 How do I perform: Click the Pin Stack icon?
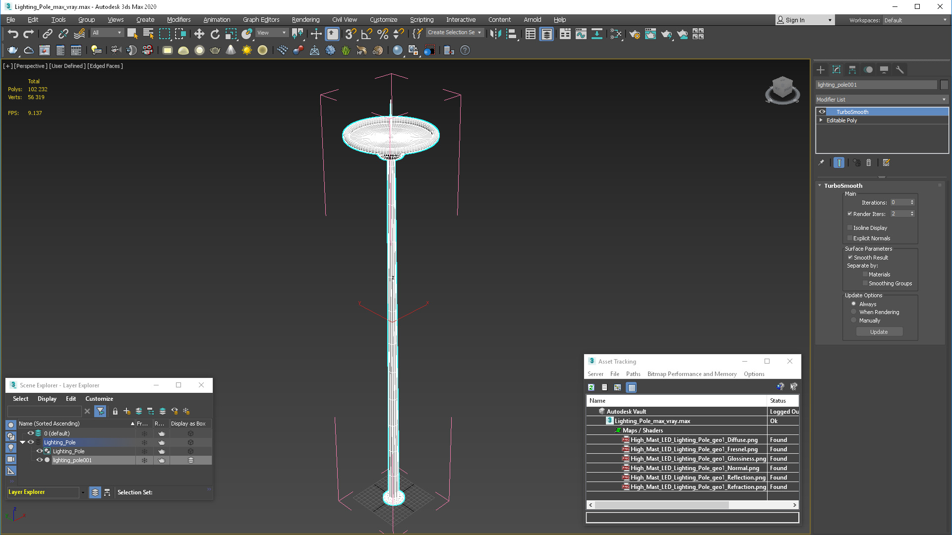coord(821,162)
